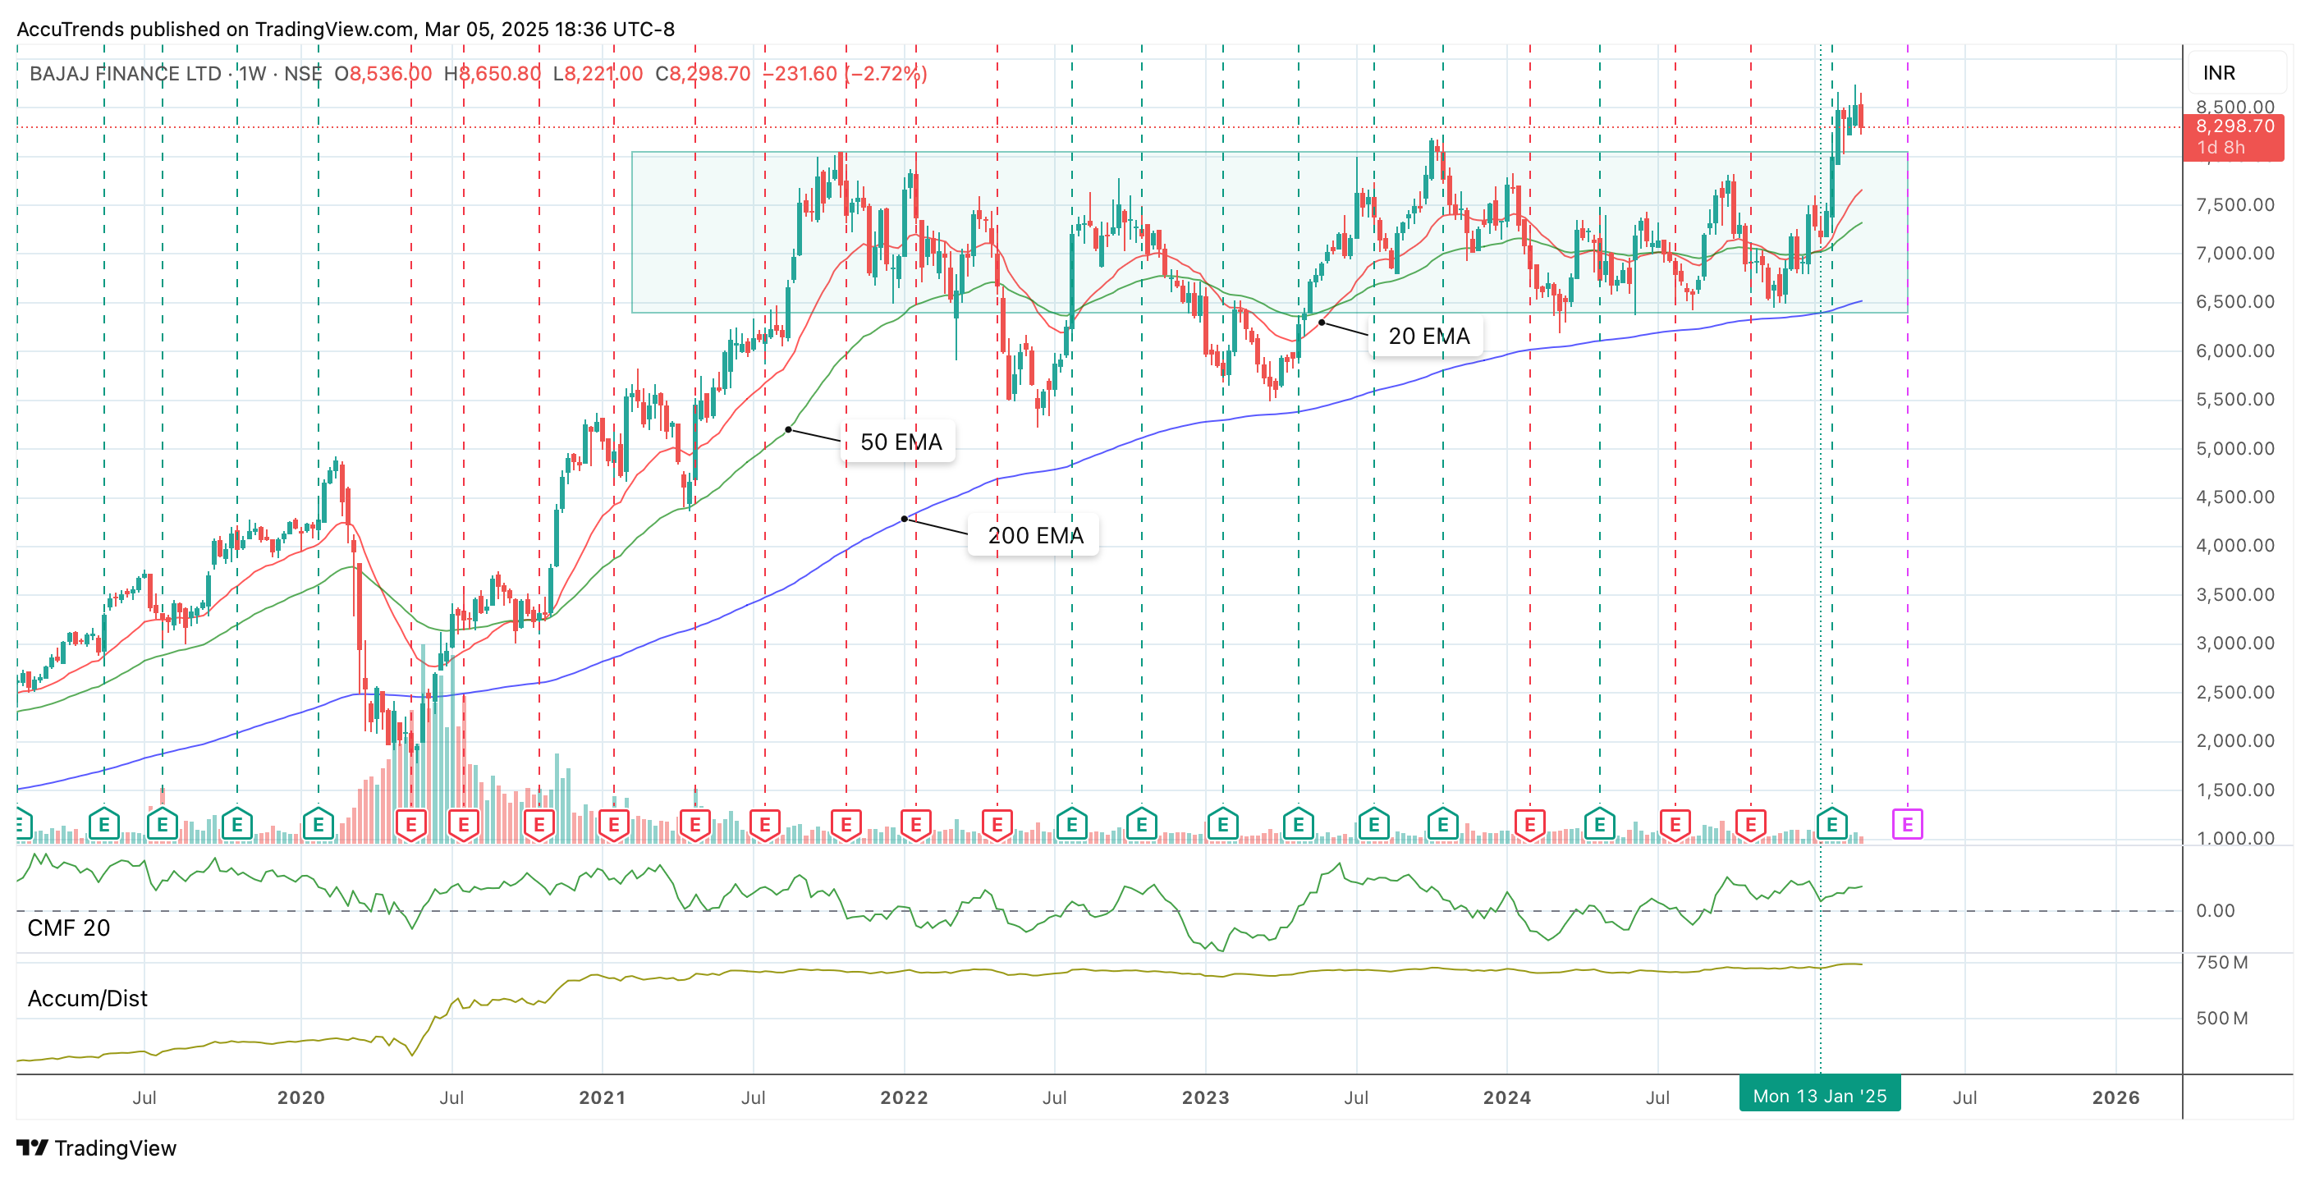
Task: Click the 2020 label on time axis
Action: [x=300, y=1097]
